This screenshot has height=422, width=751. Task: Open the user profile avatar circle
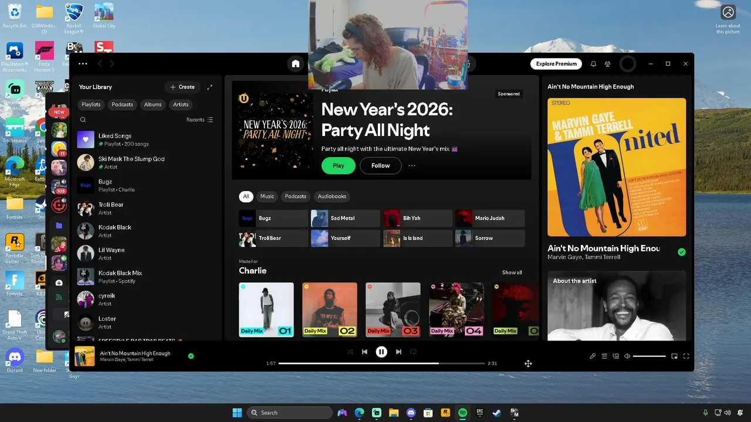point(628,64)
